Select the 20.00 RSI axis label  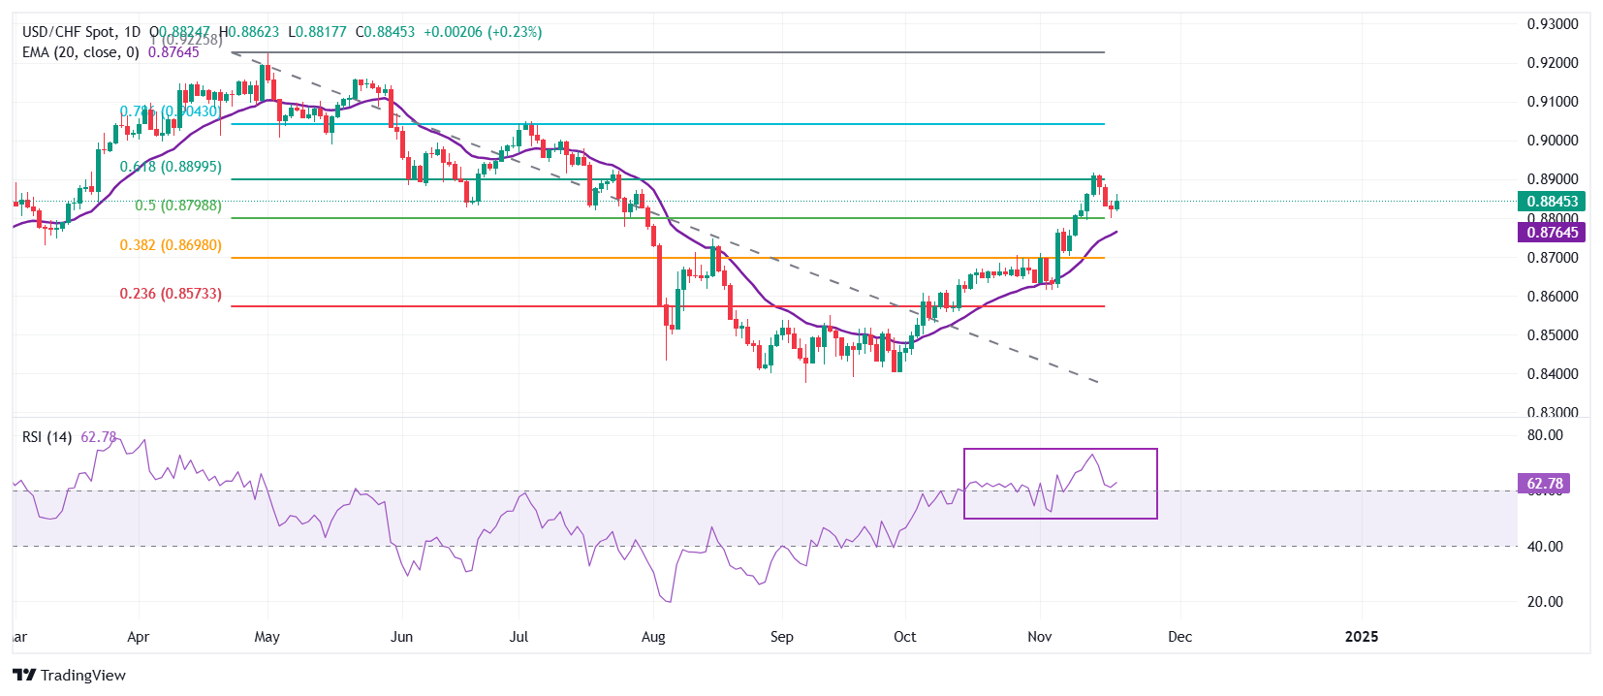[x=1545, y=602]
